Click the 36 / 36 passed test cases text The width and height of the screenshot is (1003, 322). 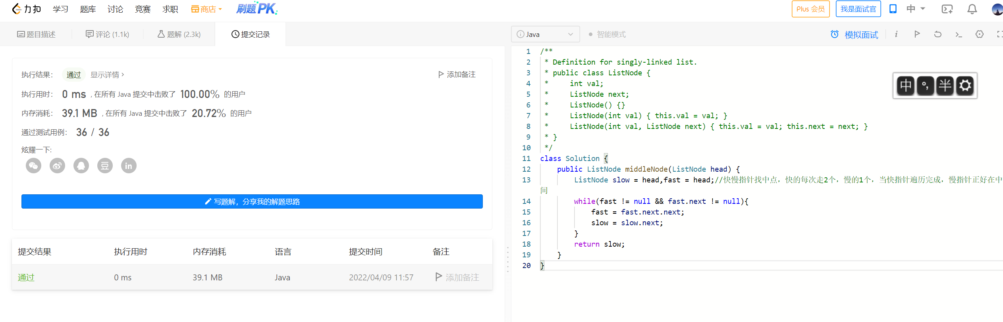93,132
